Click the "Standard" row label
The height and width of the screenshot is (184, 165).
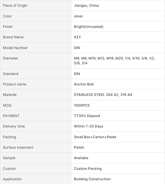coord(10,74)
